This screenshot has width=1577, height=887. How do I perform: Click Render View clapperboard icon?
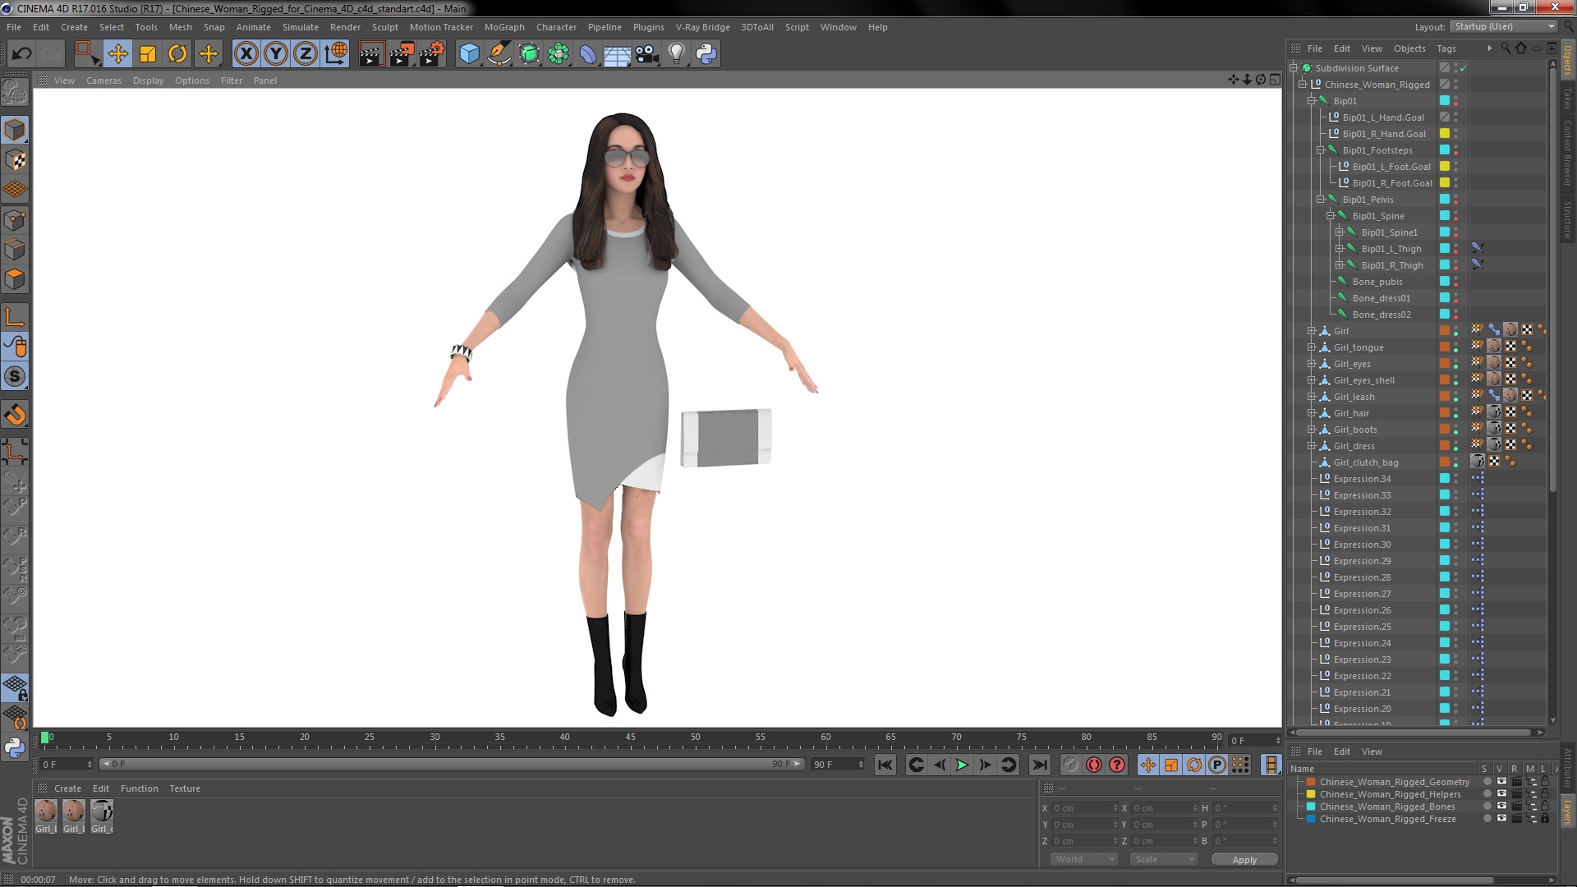(370, 54)
